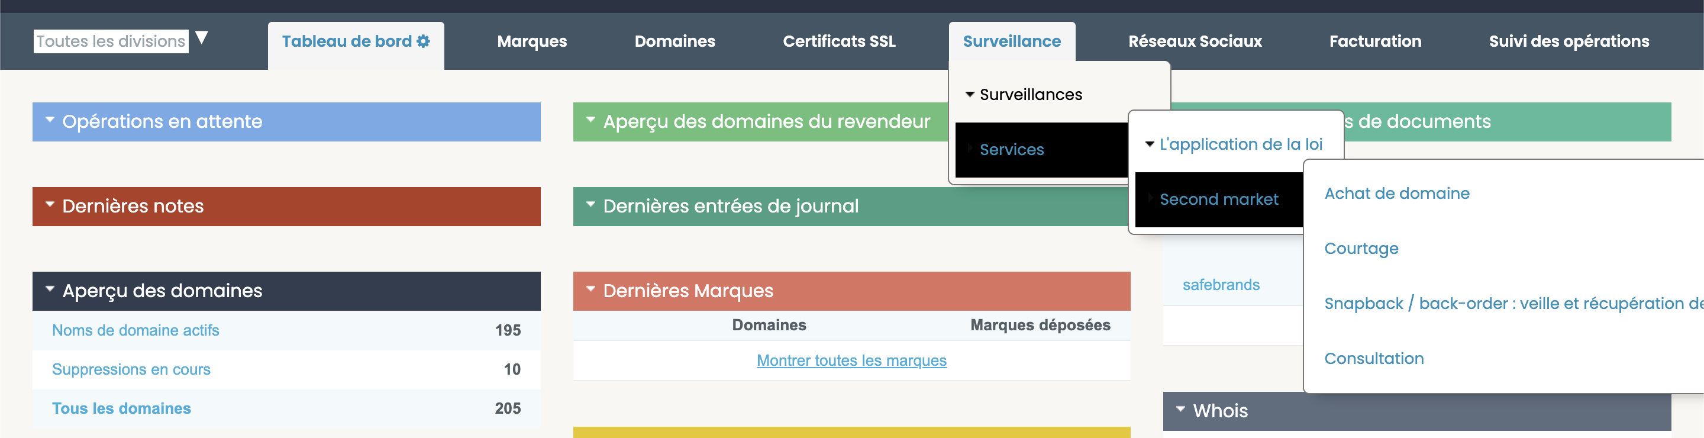Image resolution: width=1704 pixels, height=438 pixels.
Task: Switch to Certificats SSL tab
Action: coord(839,41)
